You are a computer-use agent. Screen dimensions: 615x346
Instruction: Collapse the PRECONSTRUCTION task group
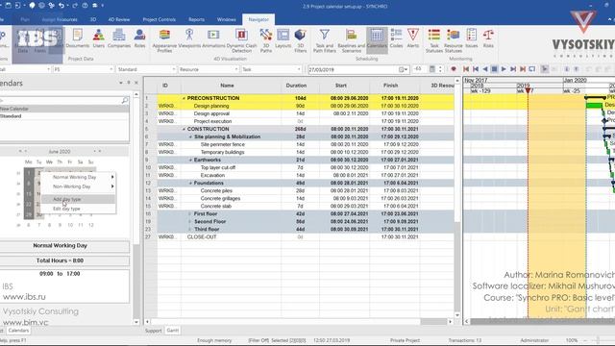(184, 98)
